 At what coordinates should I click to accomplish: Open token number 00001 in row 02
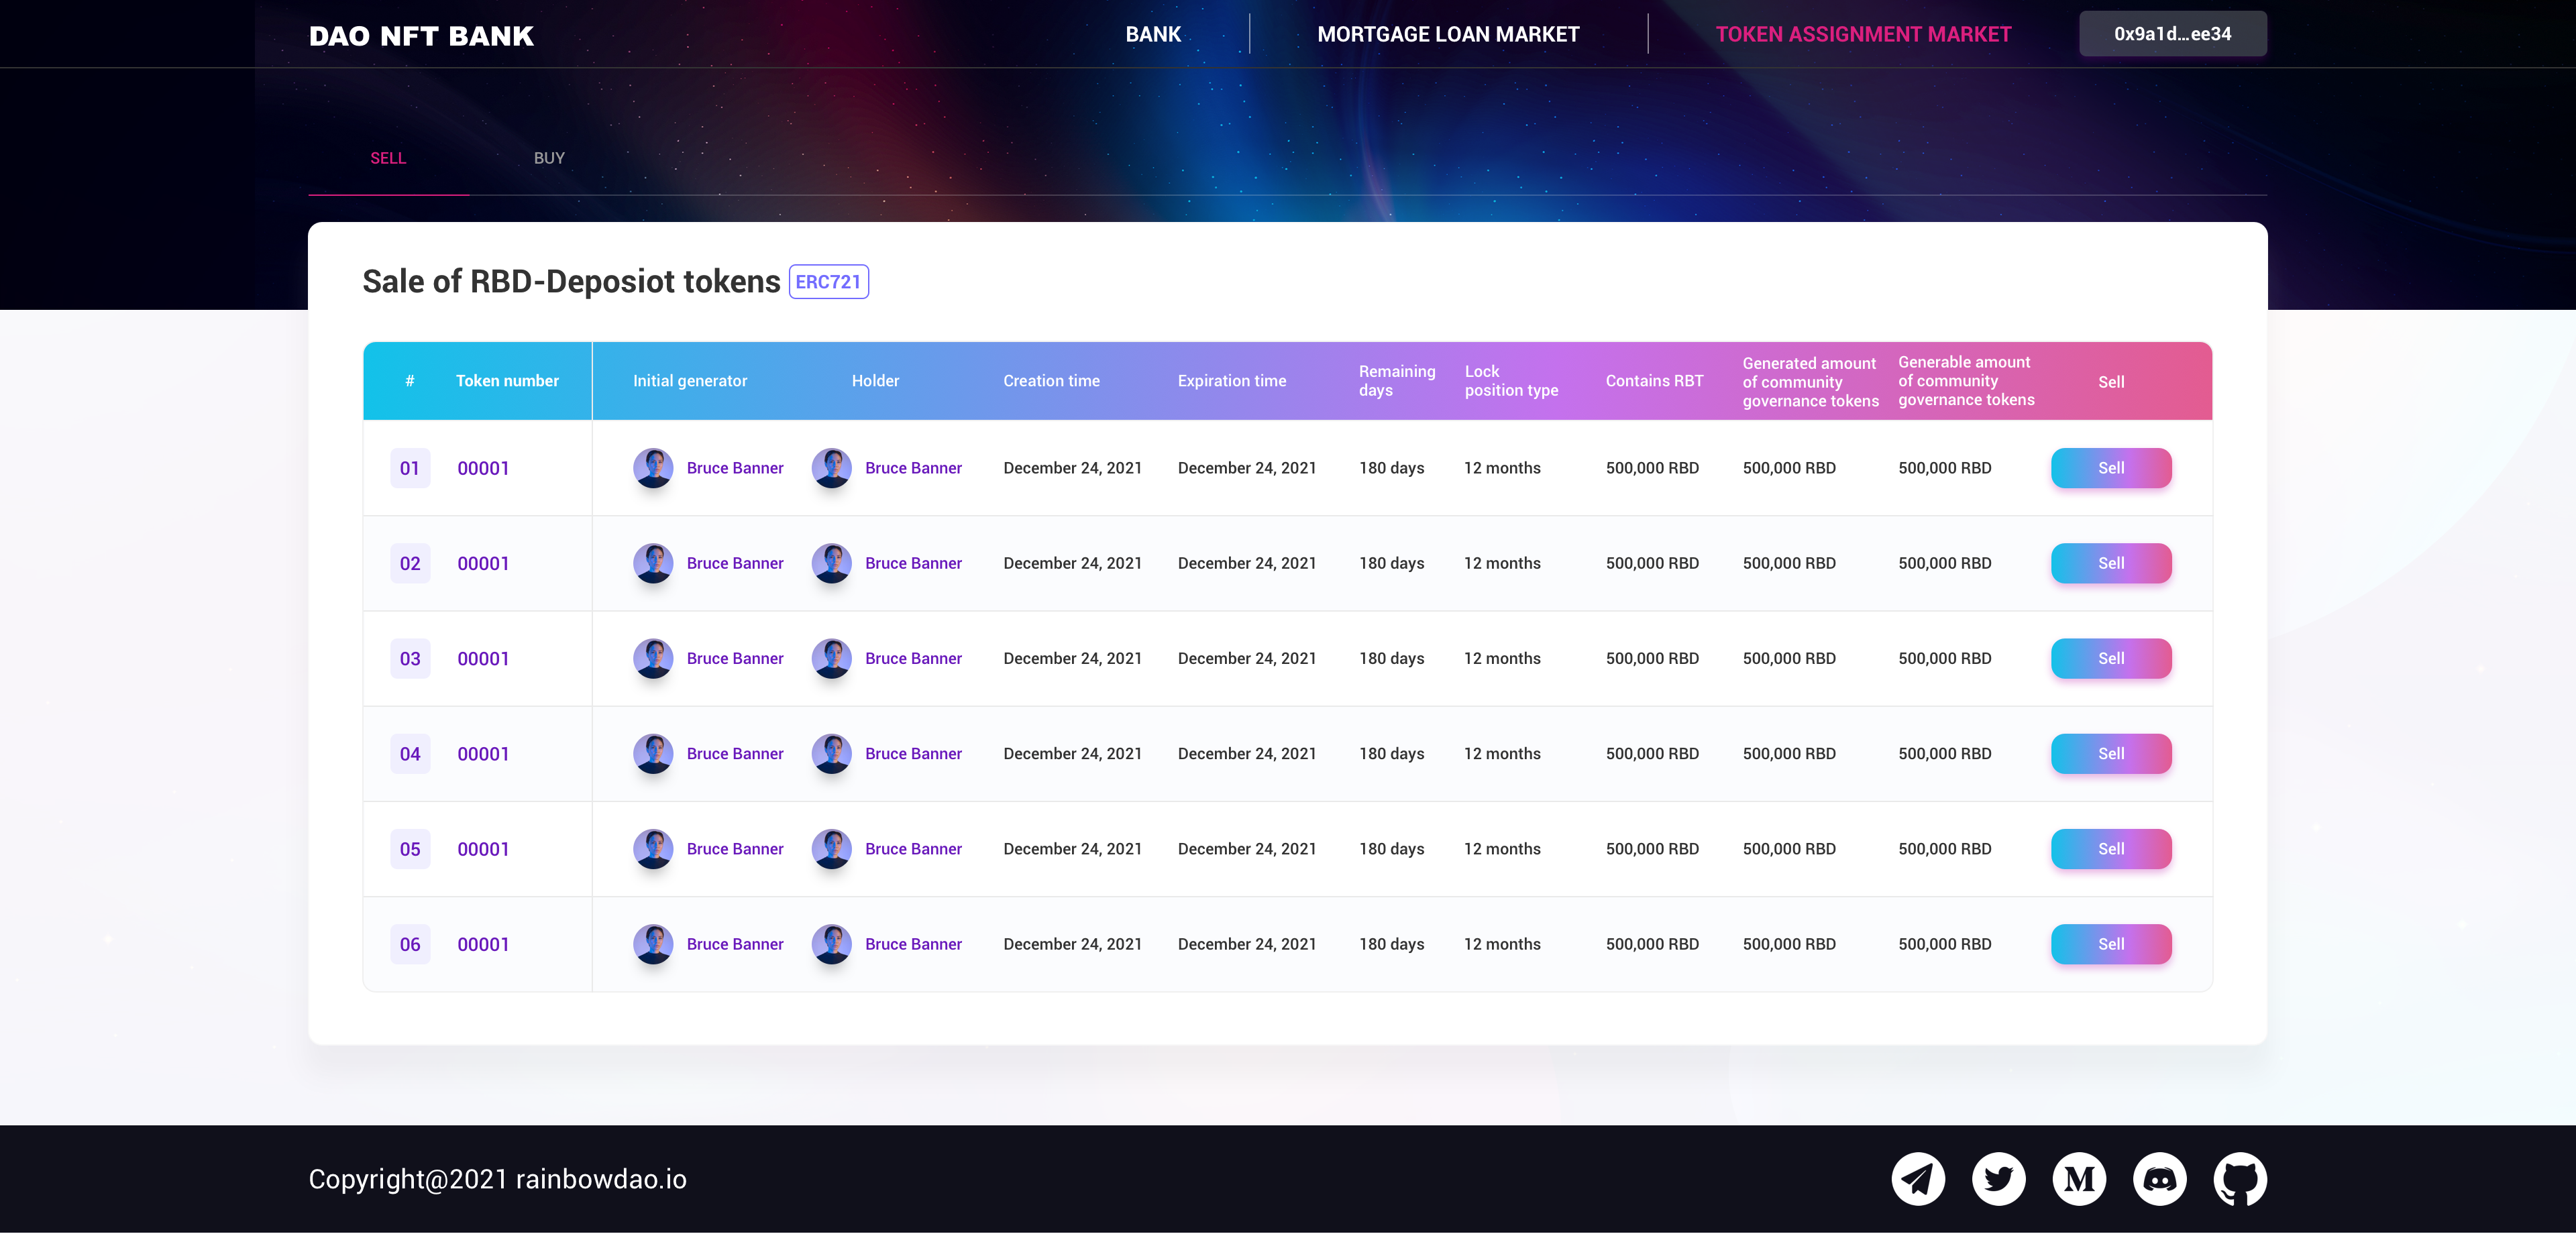pyautogui.click(x=483, y=563)
